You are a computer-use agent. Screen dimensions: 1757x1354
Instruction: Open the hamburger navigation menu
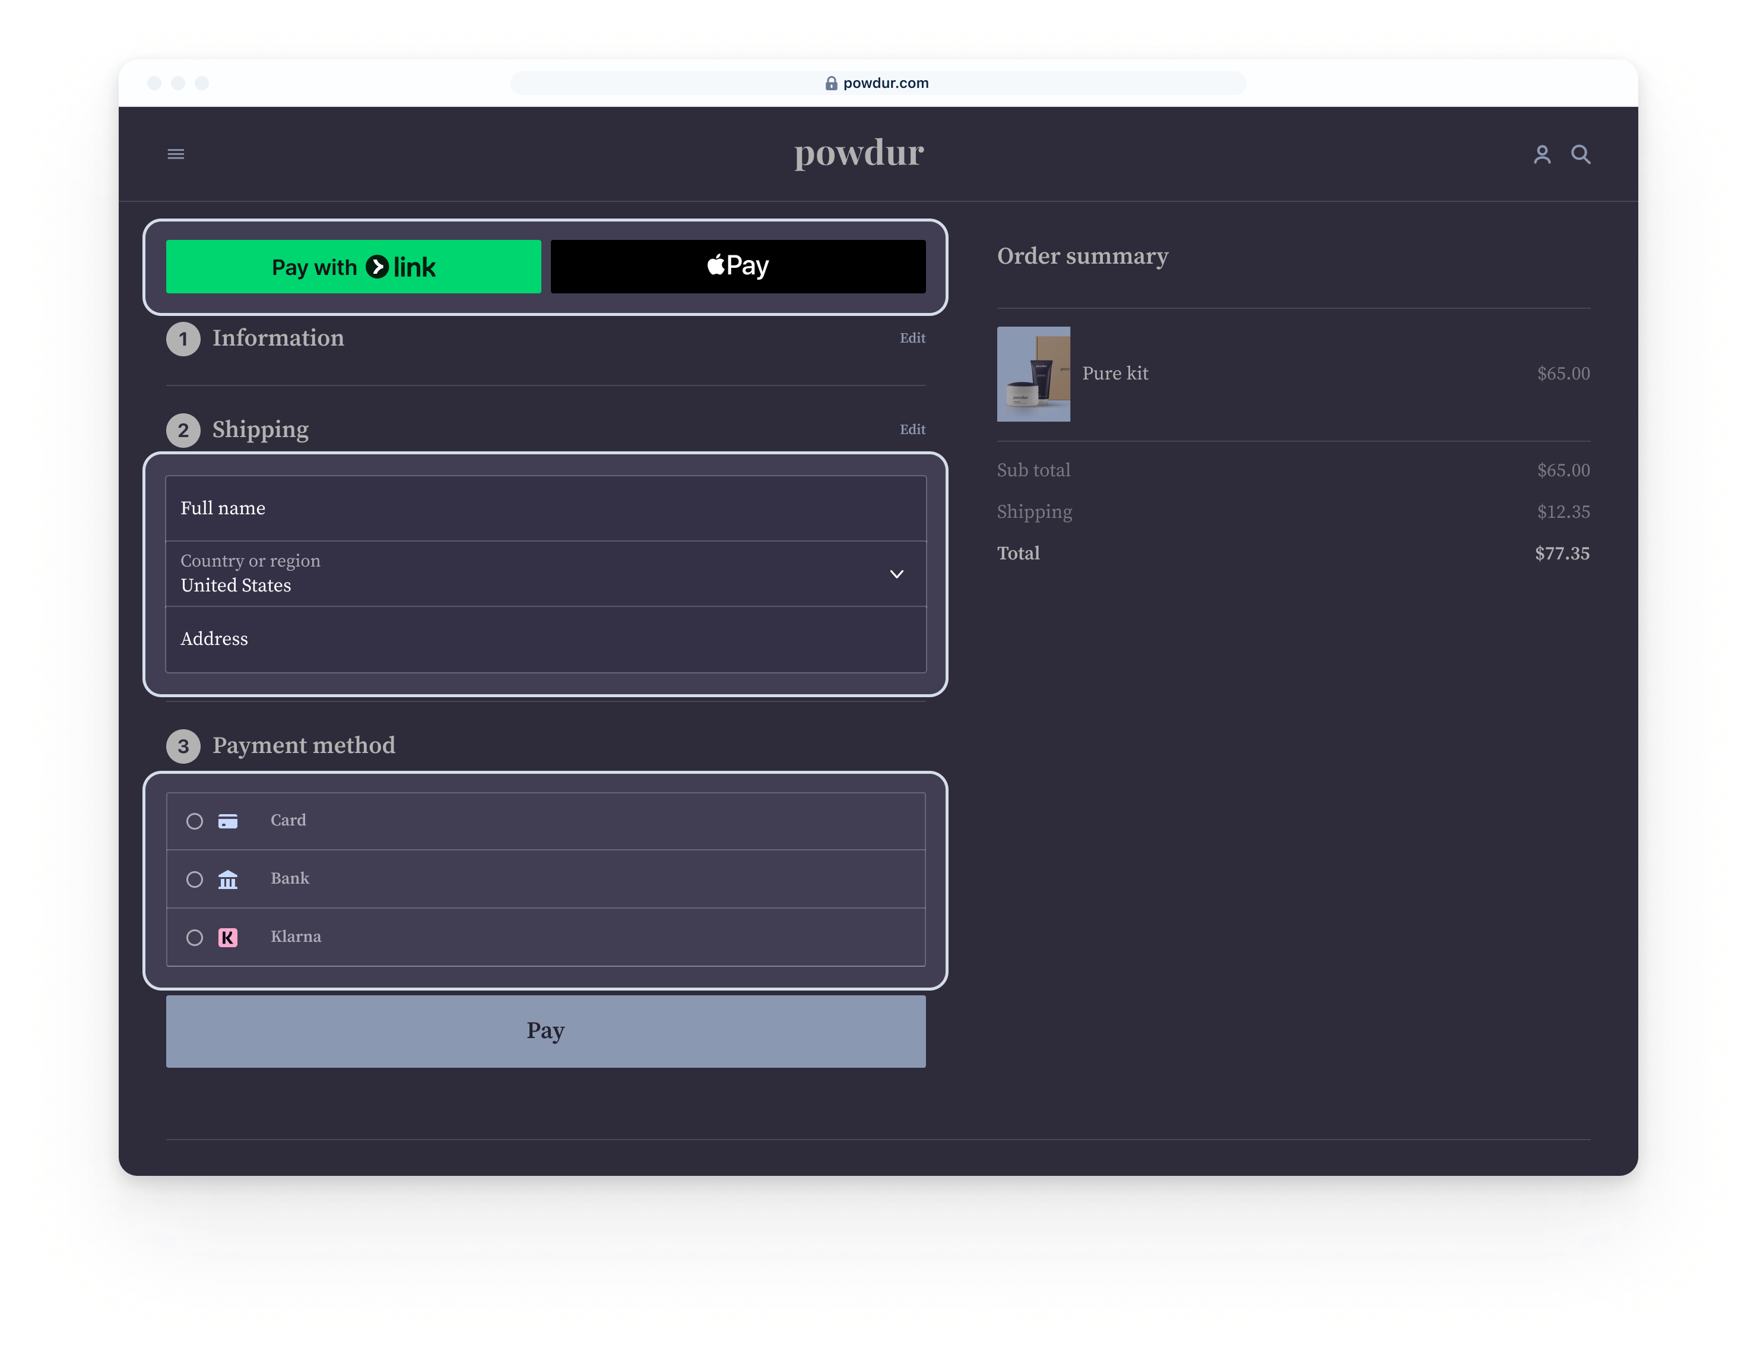point(176,154)
